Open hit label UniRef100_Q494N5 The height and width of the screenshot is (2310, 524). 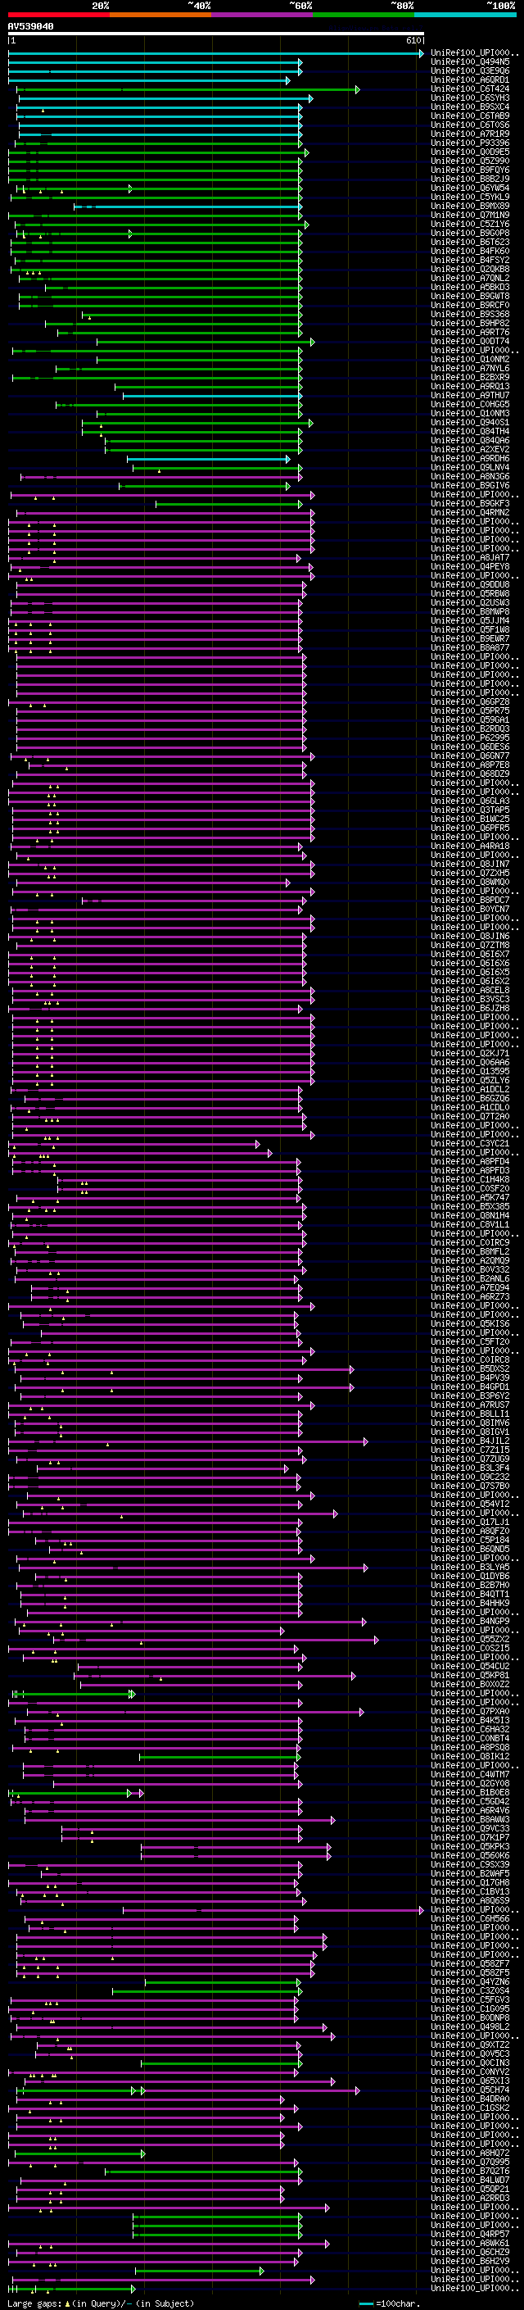(470, 62)
